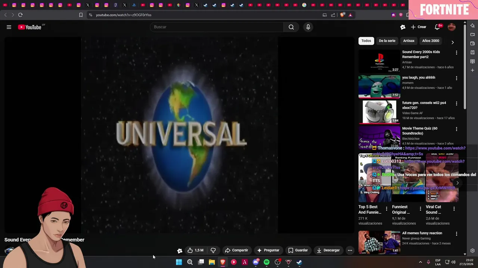Image resolution: width=478 pixels, height=268 pixels.
Task: Open Sound Every 2000s Kids part2 thumbnail
Action: [379, 61]
